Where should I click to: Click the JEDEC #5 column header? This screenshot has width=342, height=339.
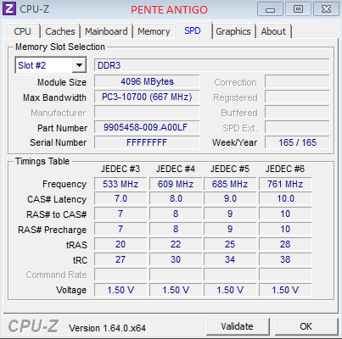coord(230,169)
